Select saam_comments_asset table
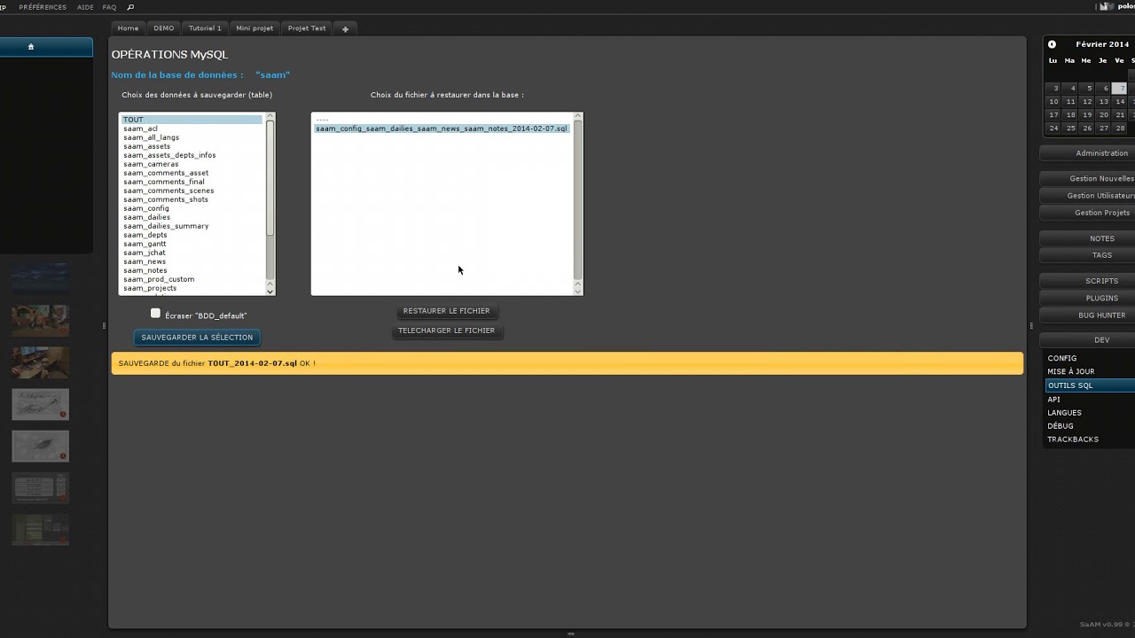Image resolution: width=1135 pixels, height=638 pixels. (x=192, y=173)
